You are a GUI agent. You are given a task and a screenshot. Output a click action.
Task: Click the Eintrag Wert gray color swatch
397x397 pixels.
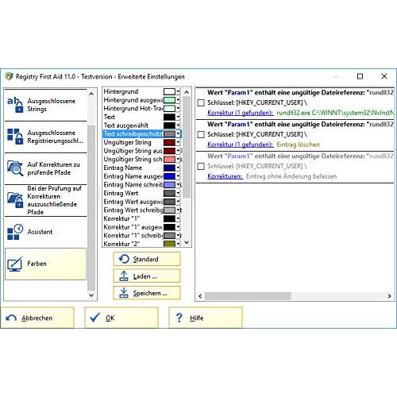169,193
